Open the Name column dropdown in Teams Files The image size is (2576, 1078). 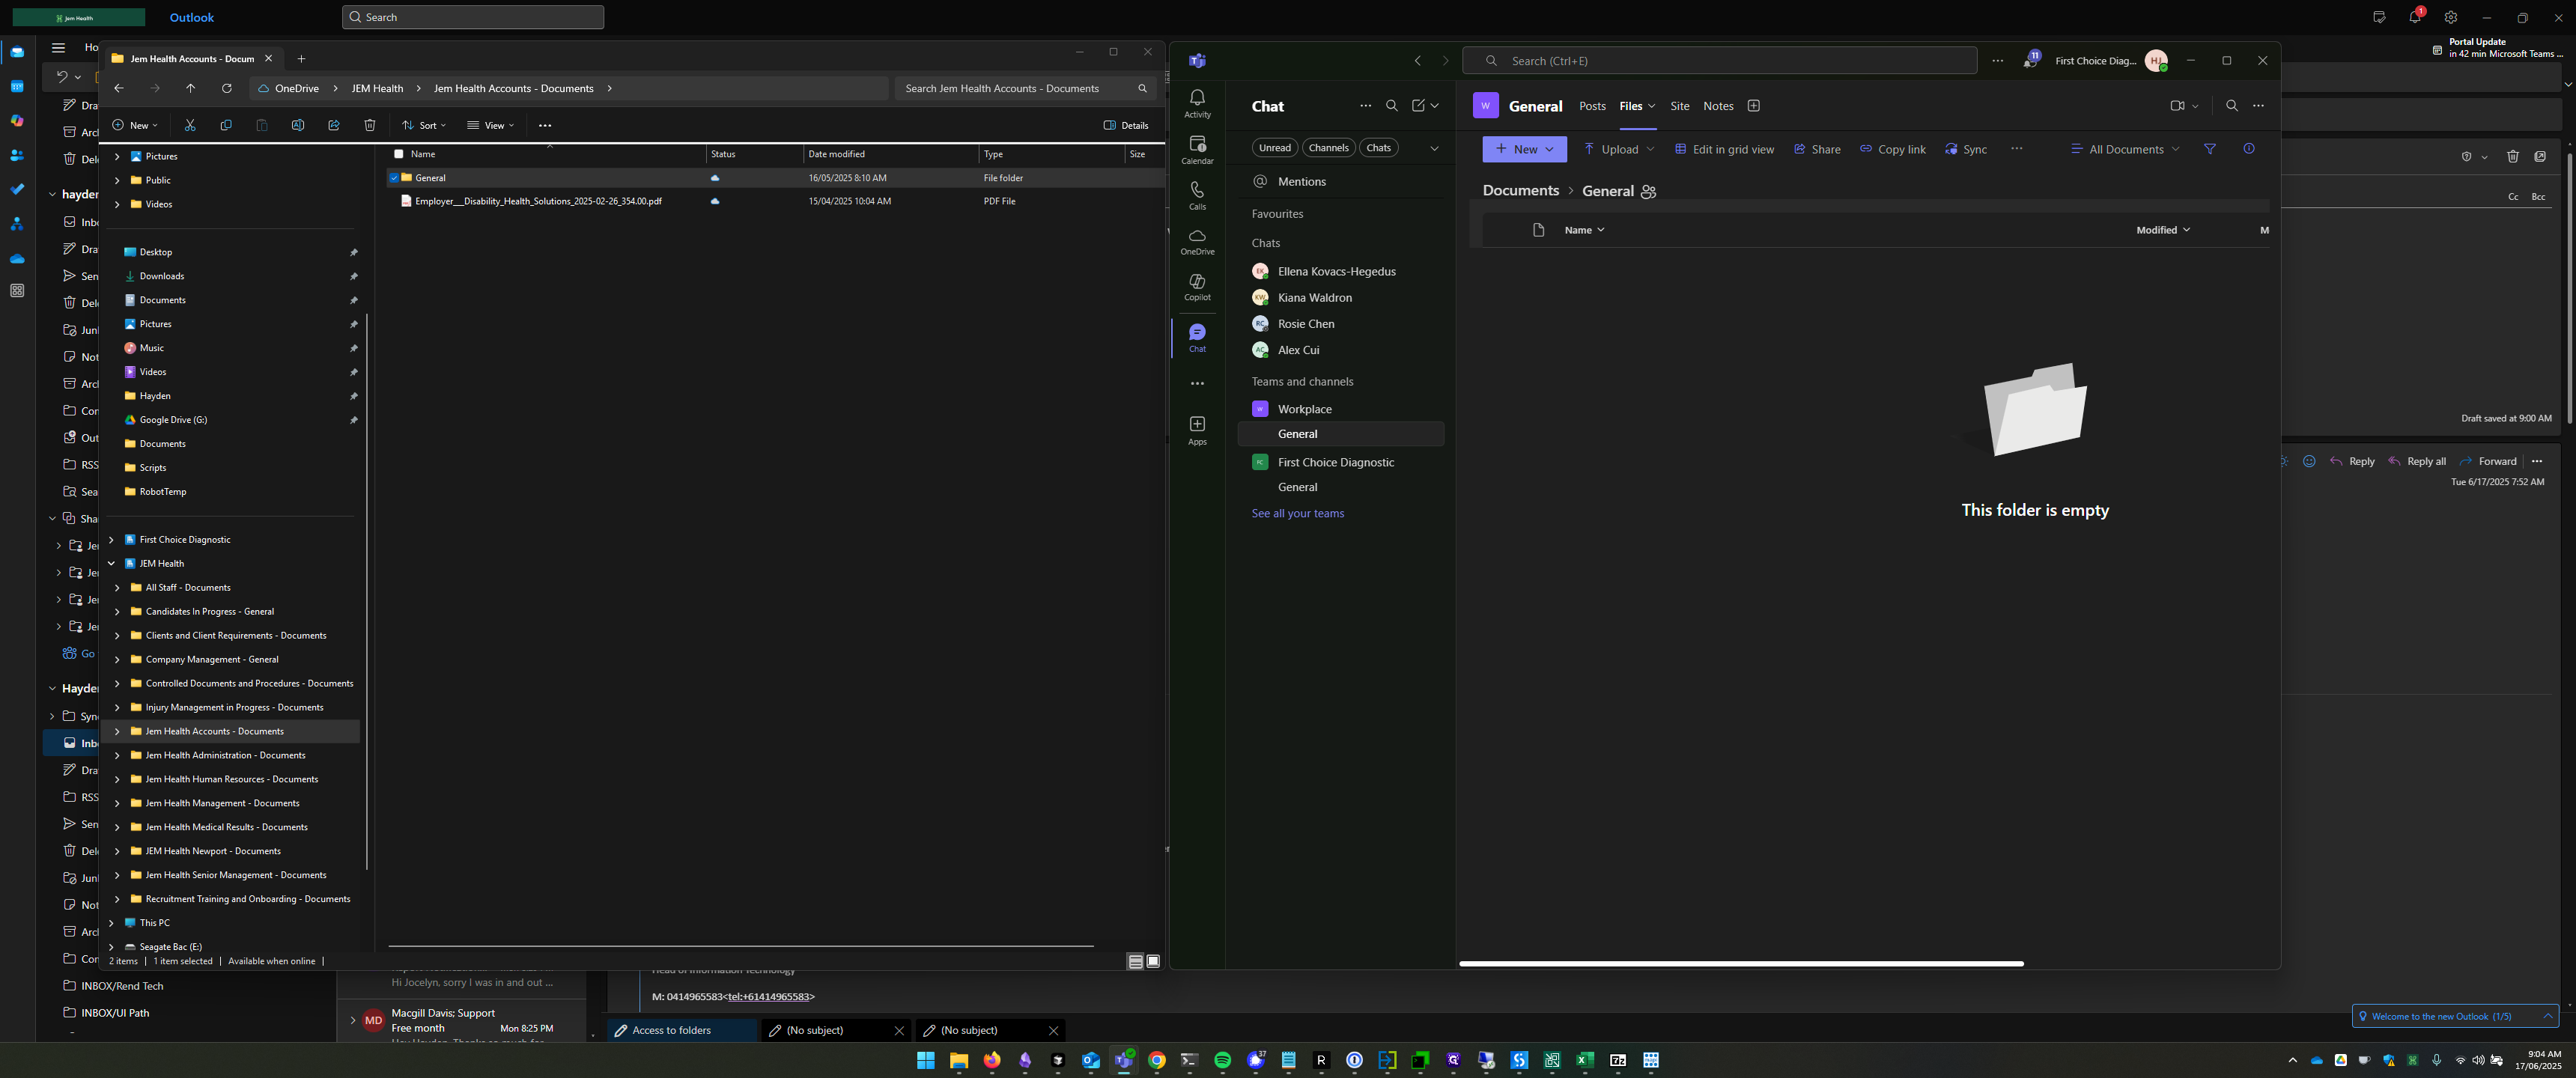tap(1584, 230)
